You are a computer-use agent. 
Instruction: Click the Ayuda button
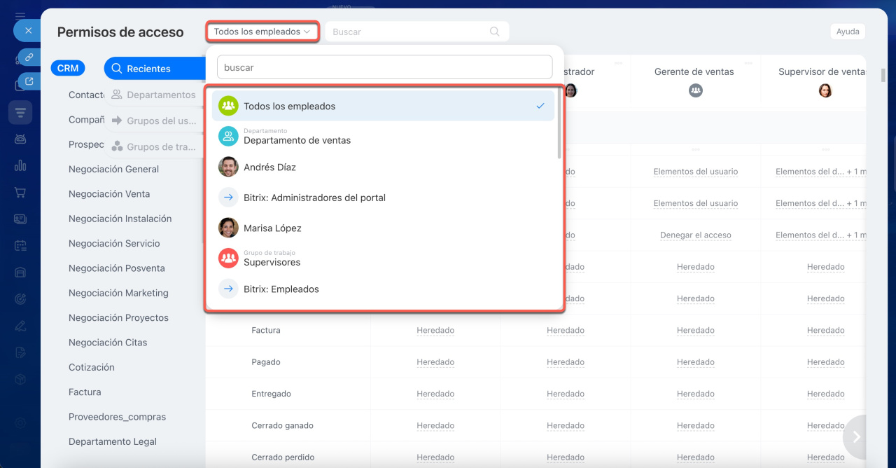pos(847,32)
